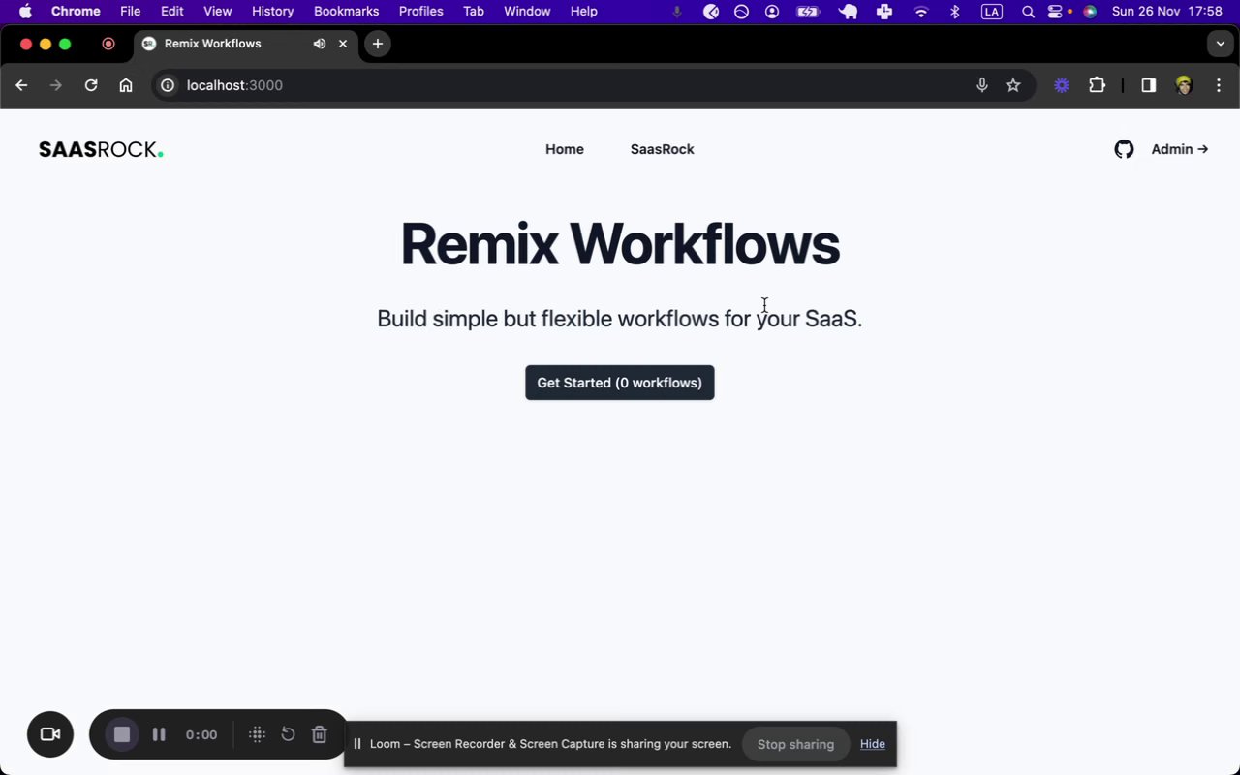
Task: Pause the Loom recording
Action: [x=159, y=734]
